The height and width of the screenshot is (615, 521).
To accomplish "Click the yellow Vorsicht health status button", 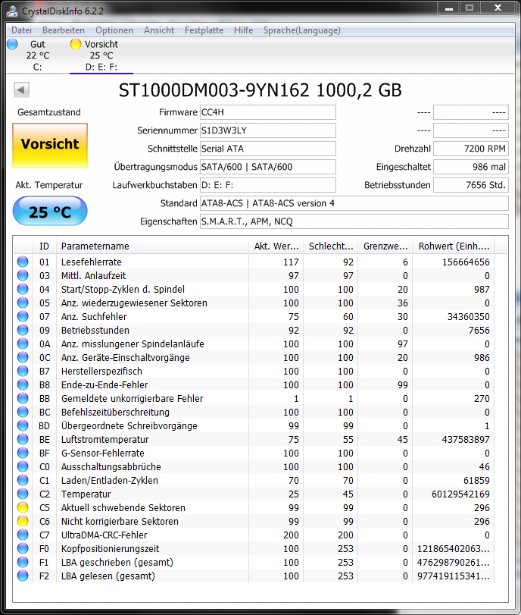I will (x=50, y=146).
